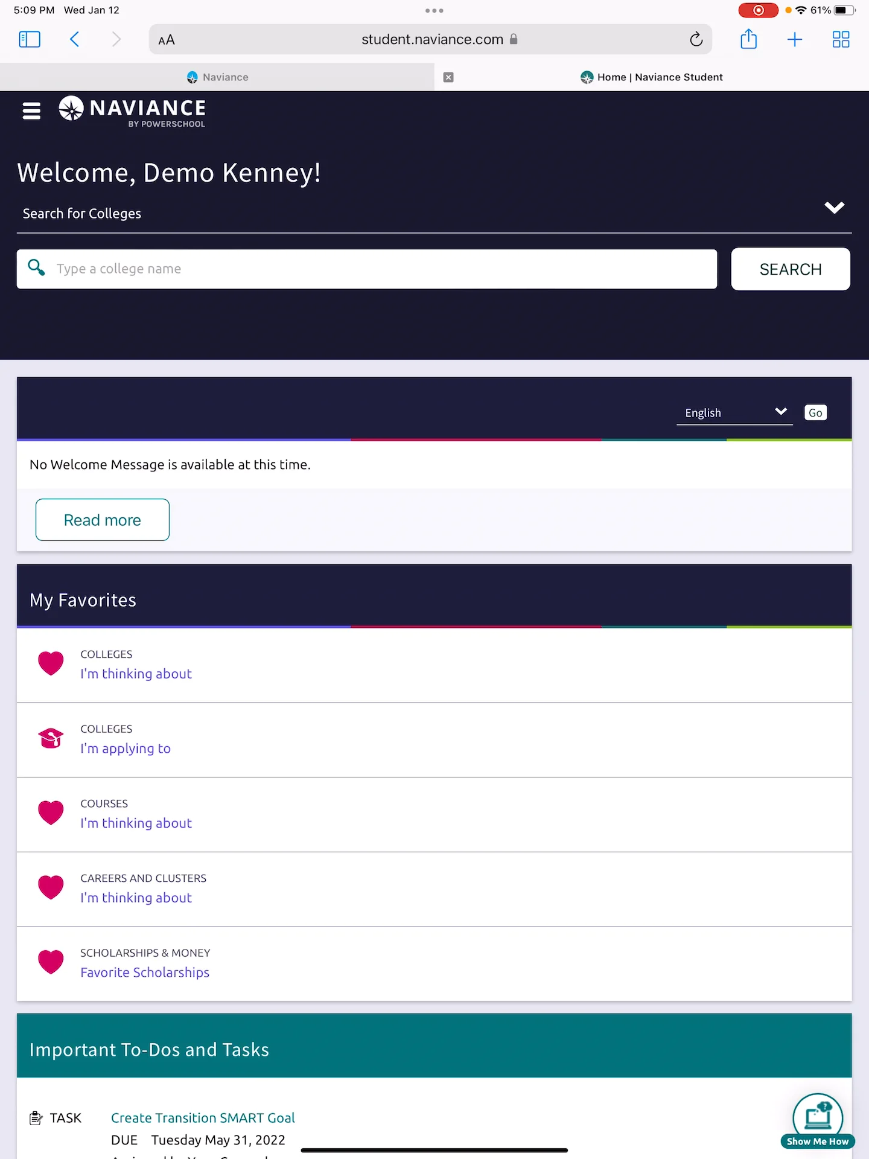This screenshot has width=869, height=1159.
Task: Click the due date Tuesday May 31, 2022
Action: point(218,1140)
